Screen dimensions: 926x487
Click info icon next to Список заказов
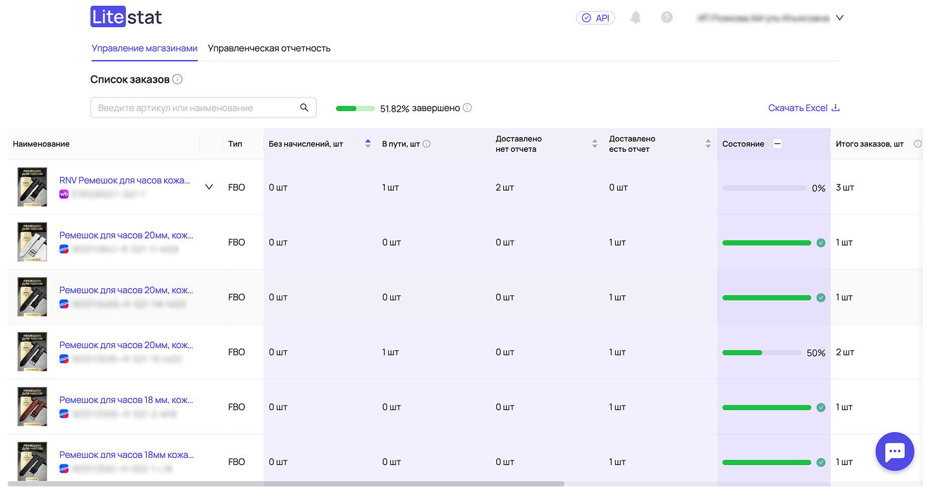click(178, 79)
